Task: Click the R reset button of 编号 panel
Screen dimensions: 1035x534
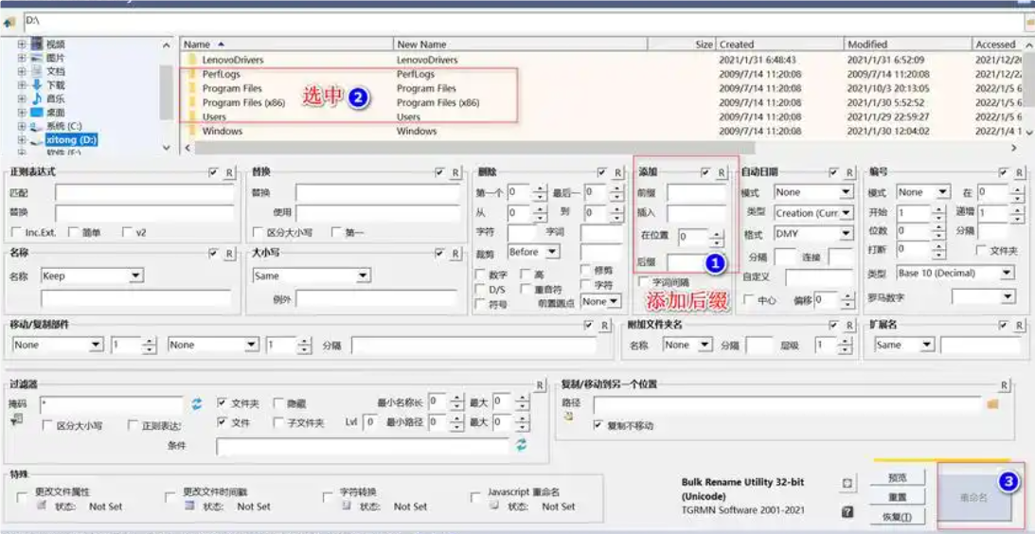Action: click(1020, 172)
